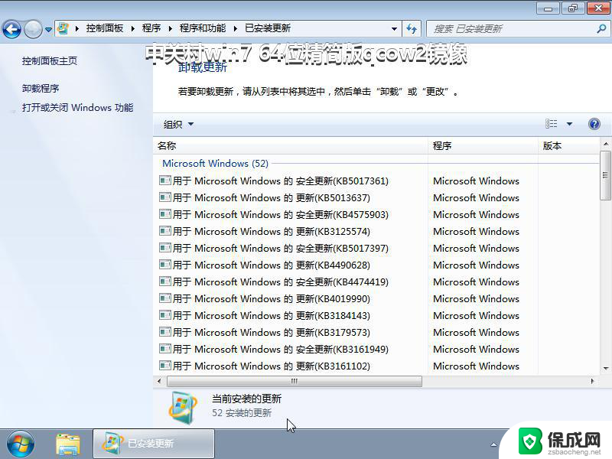
Task: Change view with the view icon button
Action: 551,124
